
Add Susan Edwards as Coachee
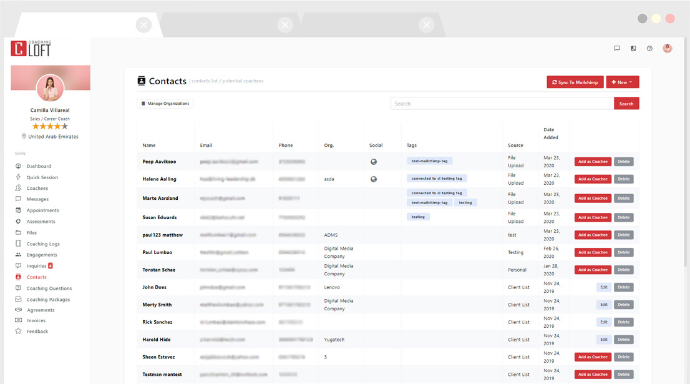pos(592,217)
